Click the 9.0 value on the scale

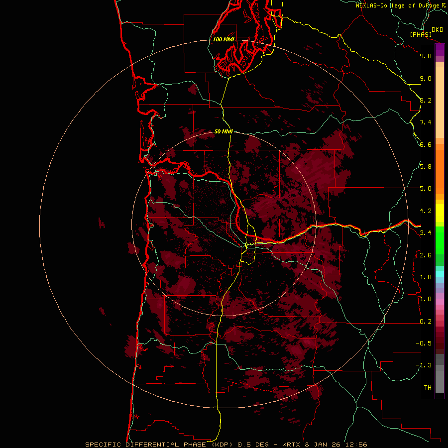point(426,78)
